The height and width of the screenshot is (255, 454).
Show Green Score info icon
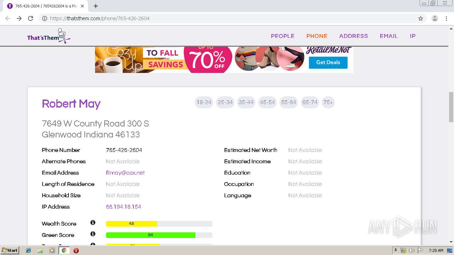point(93,234)
